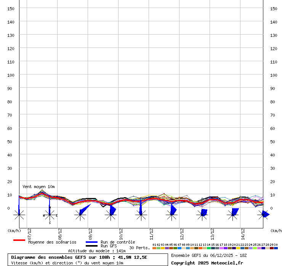
Task: Click the red Moyenne des scénarios legend line
Action: click(19, 240)
